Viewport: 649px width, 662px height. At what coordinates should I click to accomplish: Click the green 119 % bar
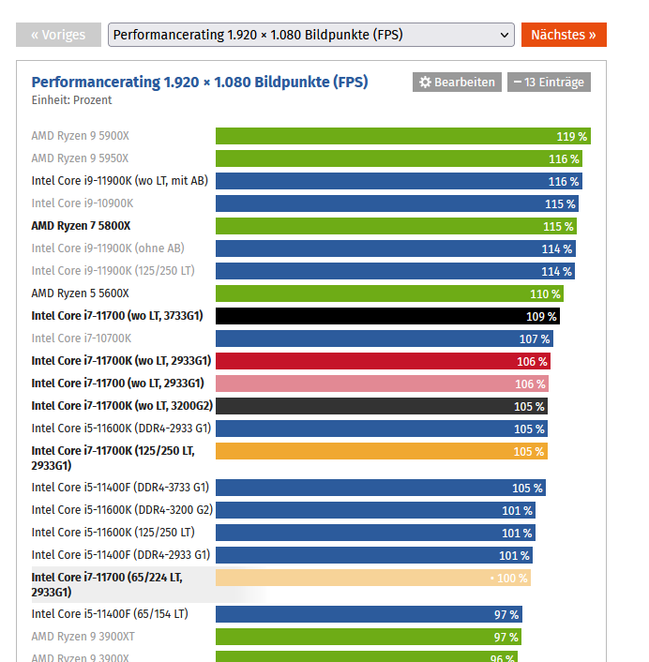[403, 136]
